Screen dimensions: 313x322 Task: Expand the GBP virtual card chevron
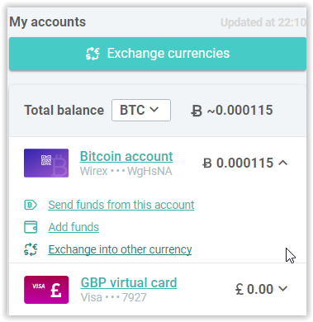(x=282, y=289)
